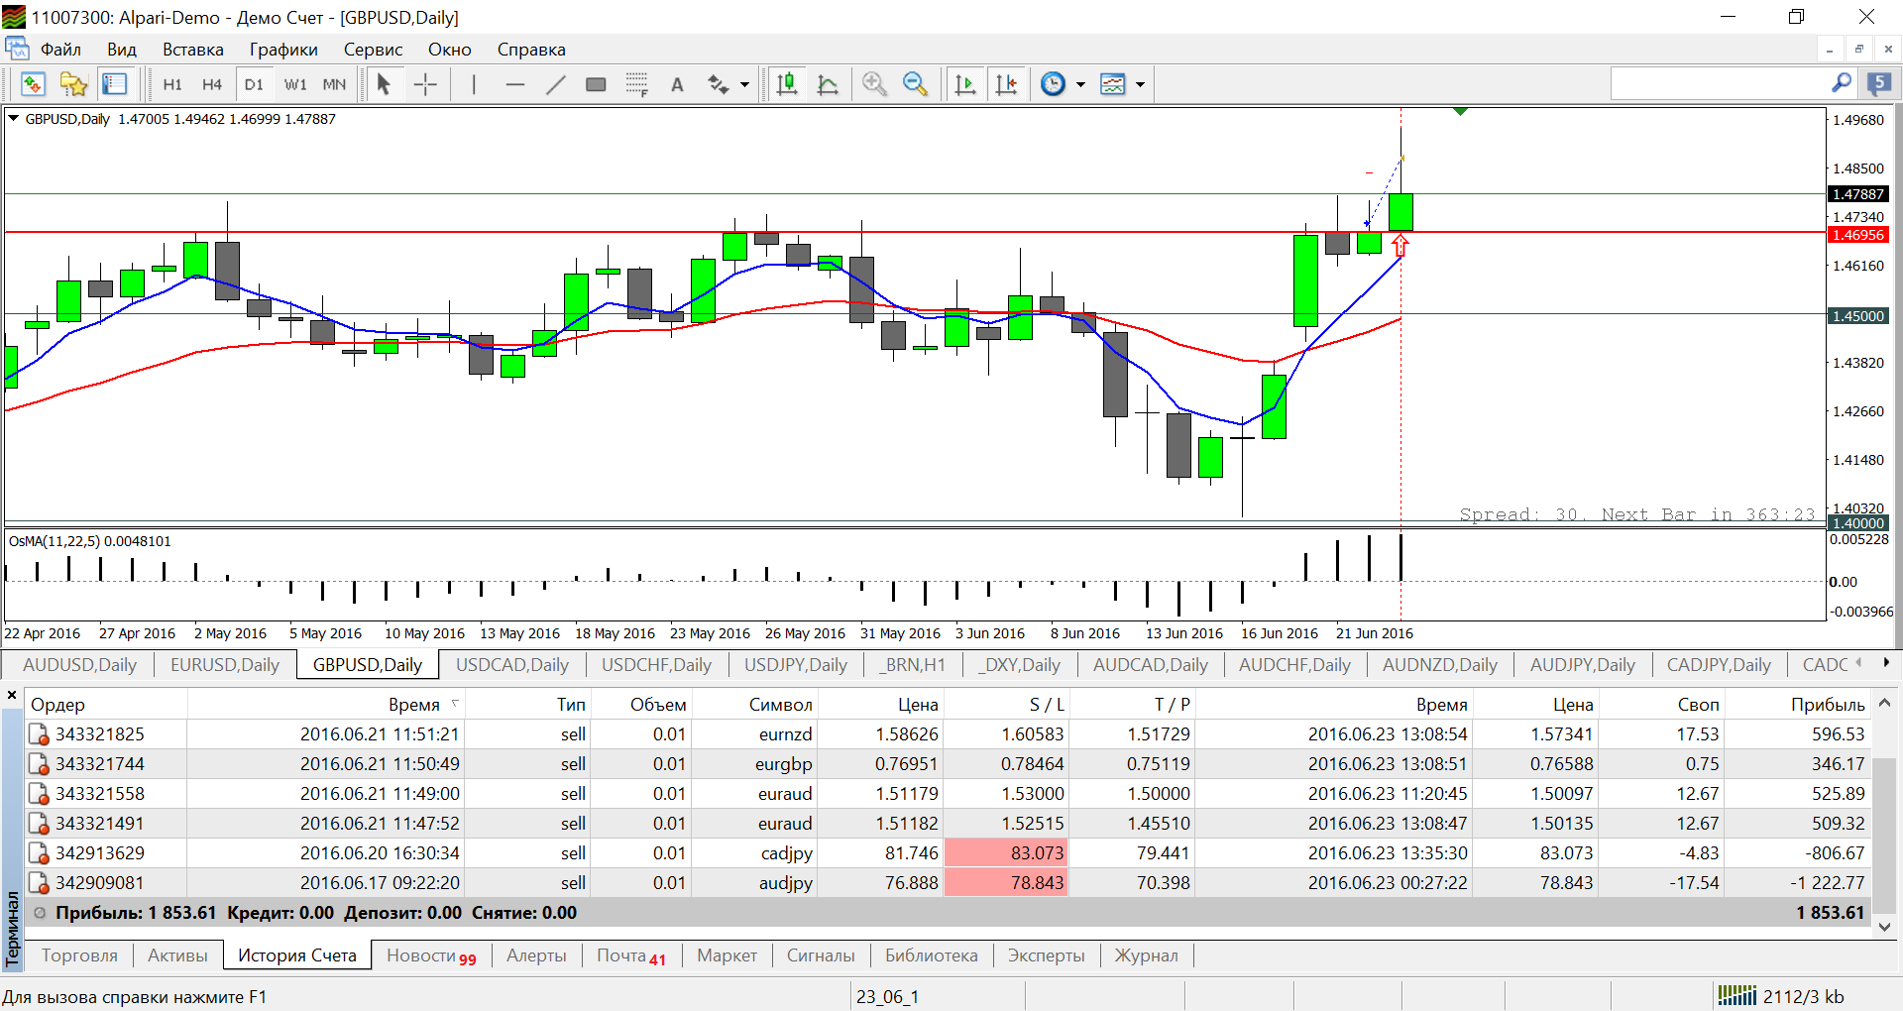Select the trendline drawing tool

pyautogui.click(x=555, y=84)
